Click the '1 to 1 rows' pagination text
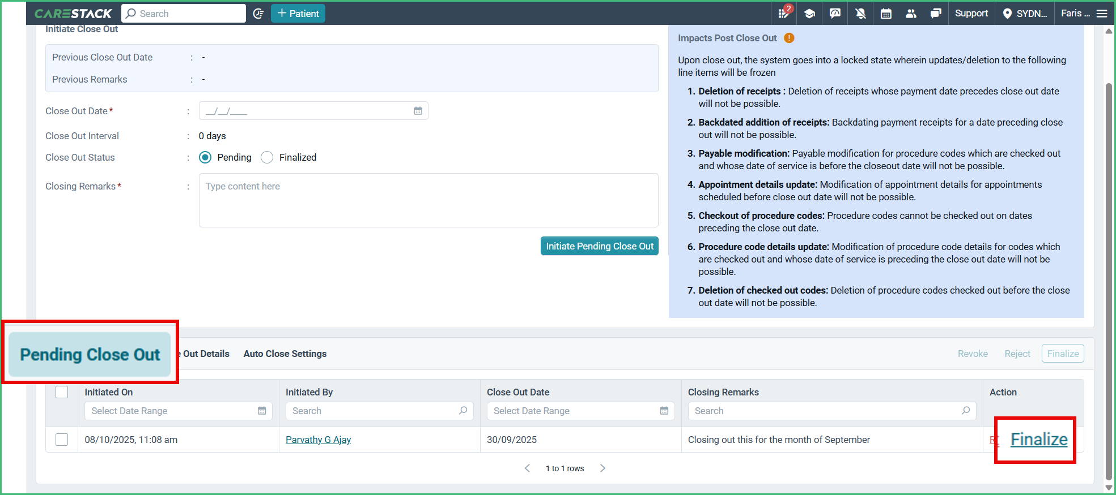 565,468
